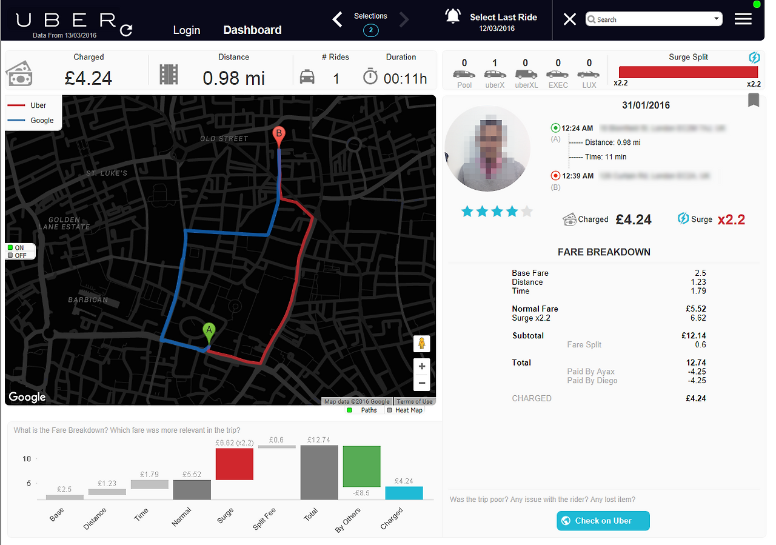Viewport: 776px width, 545px height.
Task: Click the bell alert icon
Action: tap(453, 16)
